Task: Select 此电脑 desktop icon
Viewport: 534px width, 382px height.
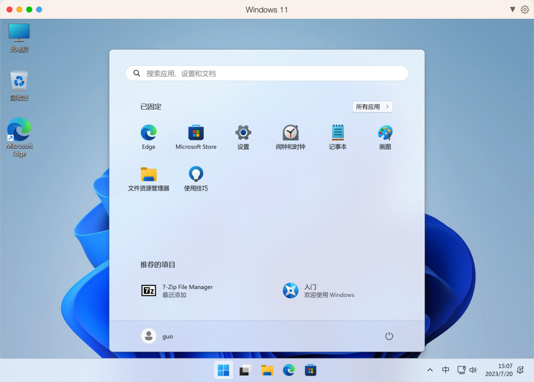Action: pos(19,38)
